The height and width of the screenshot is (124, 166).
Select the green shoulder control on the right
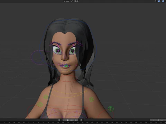pos(92,99)
